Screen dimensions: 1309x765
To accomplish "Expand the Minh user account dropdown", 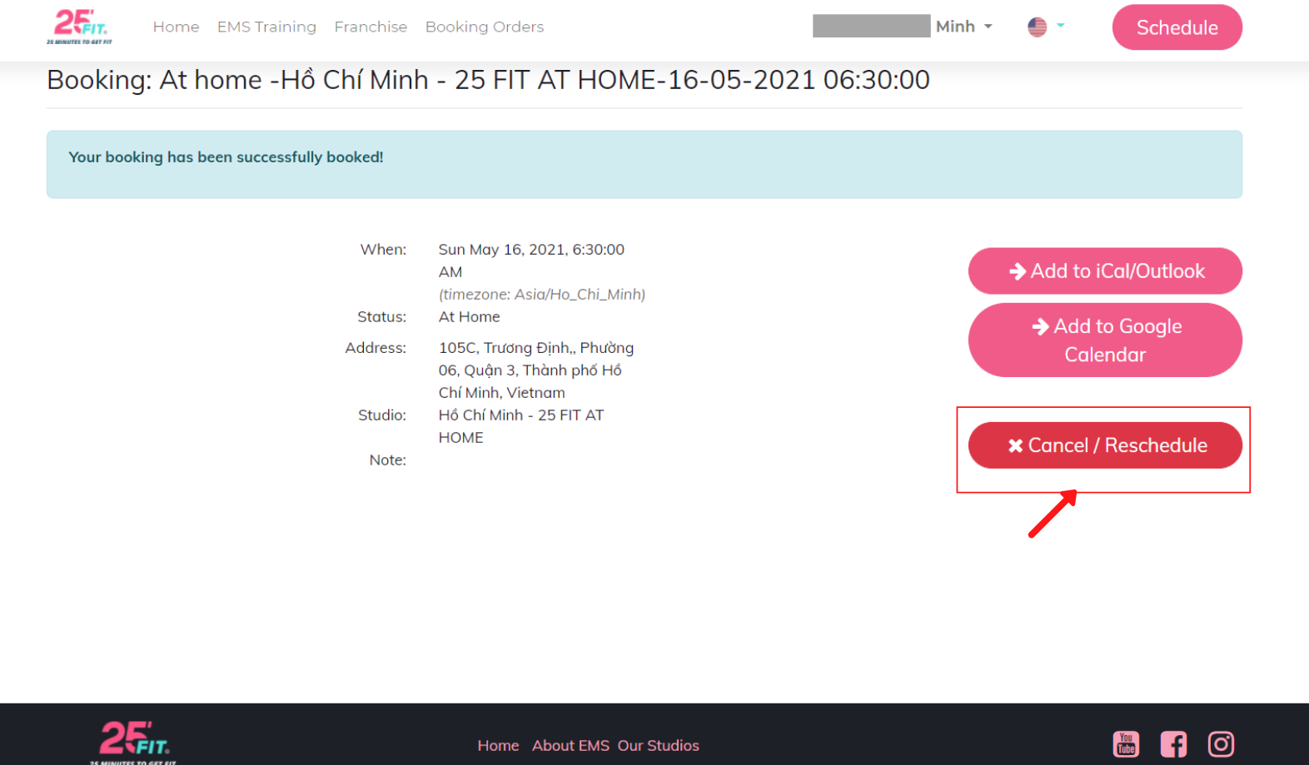I will coord(964,27).
